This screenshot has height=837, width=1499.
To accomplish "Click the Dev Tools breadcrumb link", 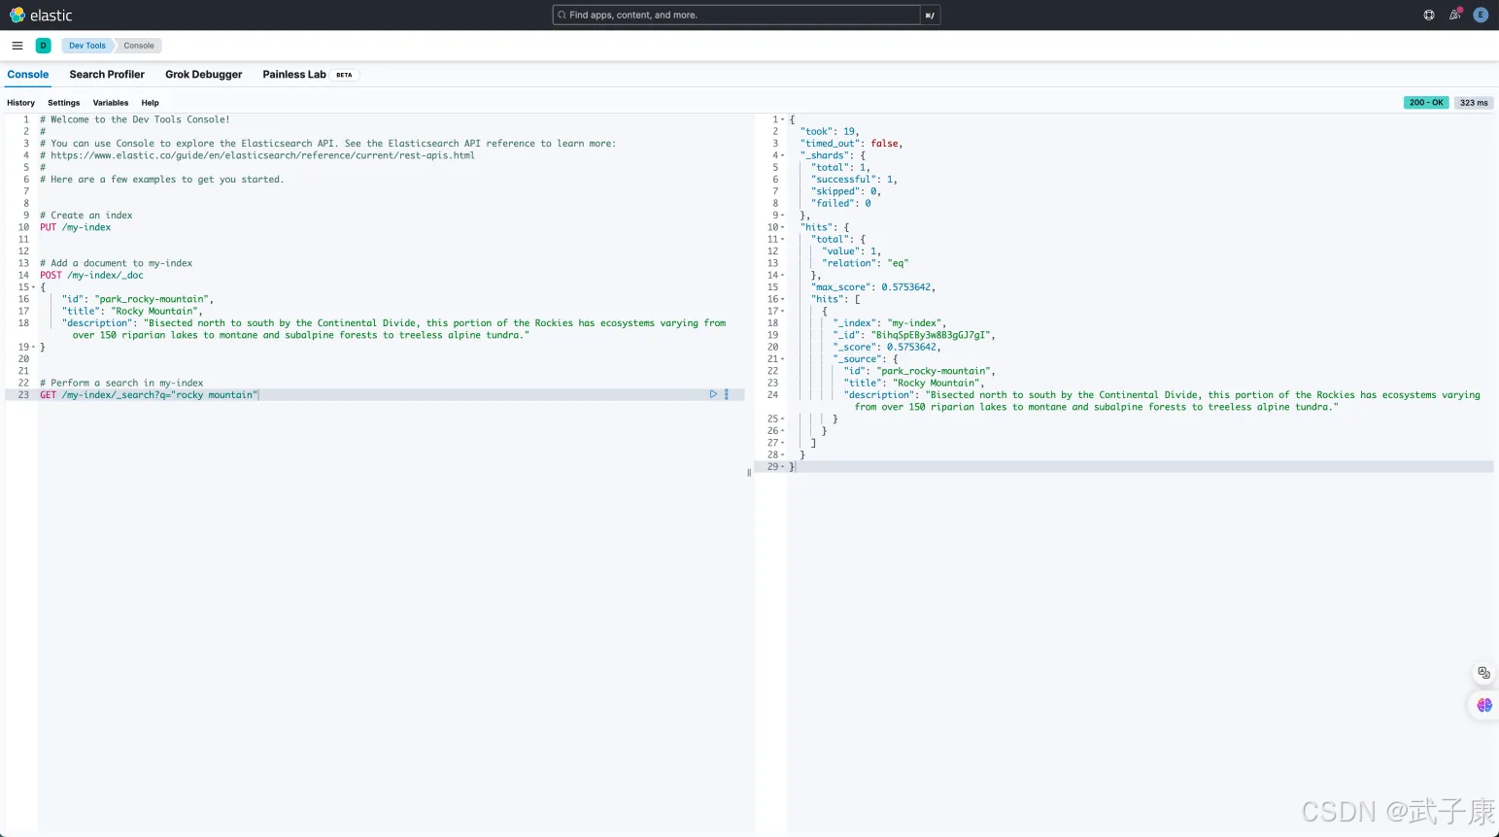I will tap(86, 46).
